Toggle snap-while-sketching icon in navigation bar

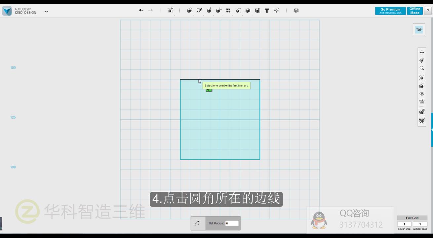(422, 112)
